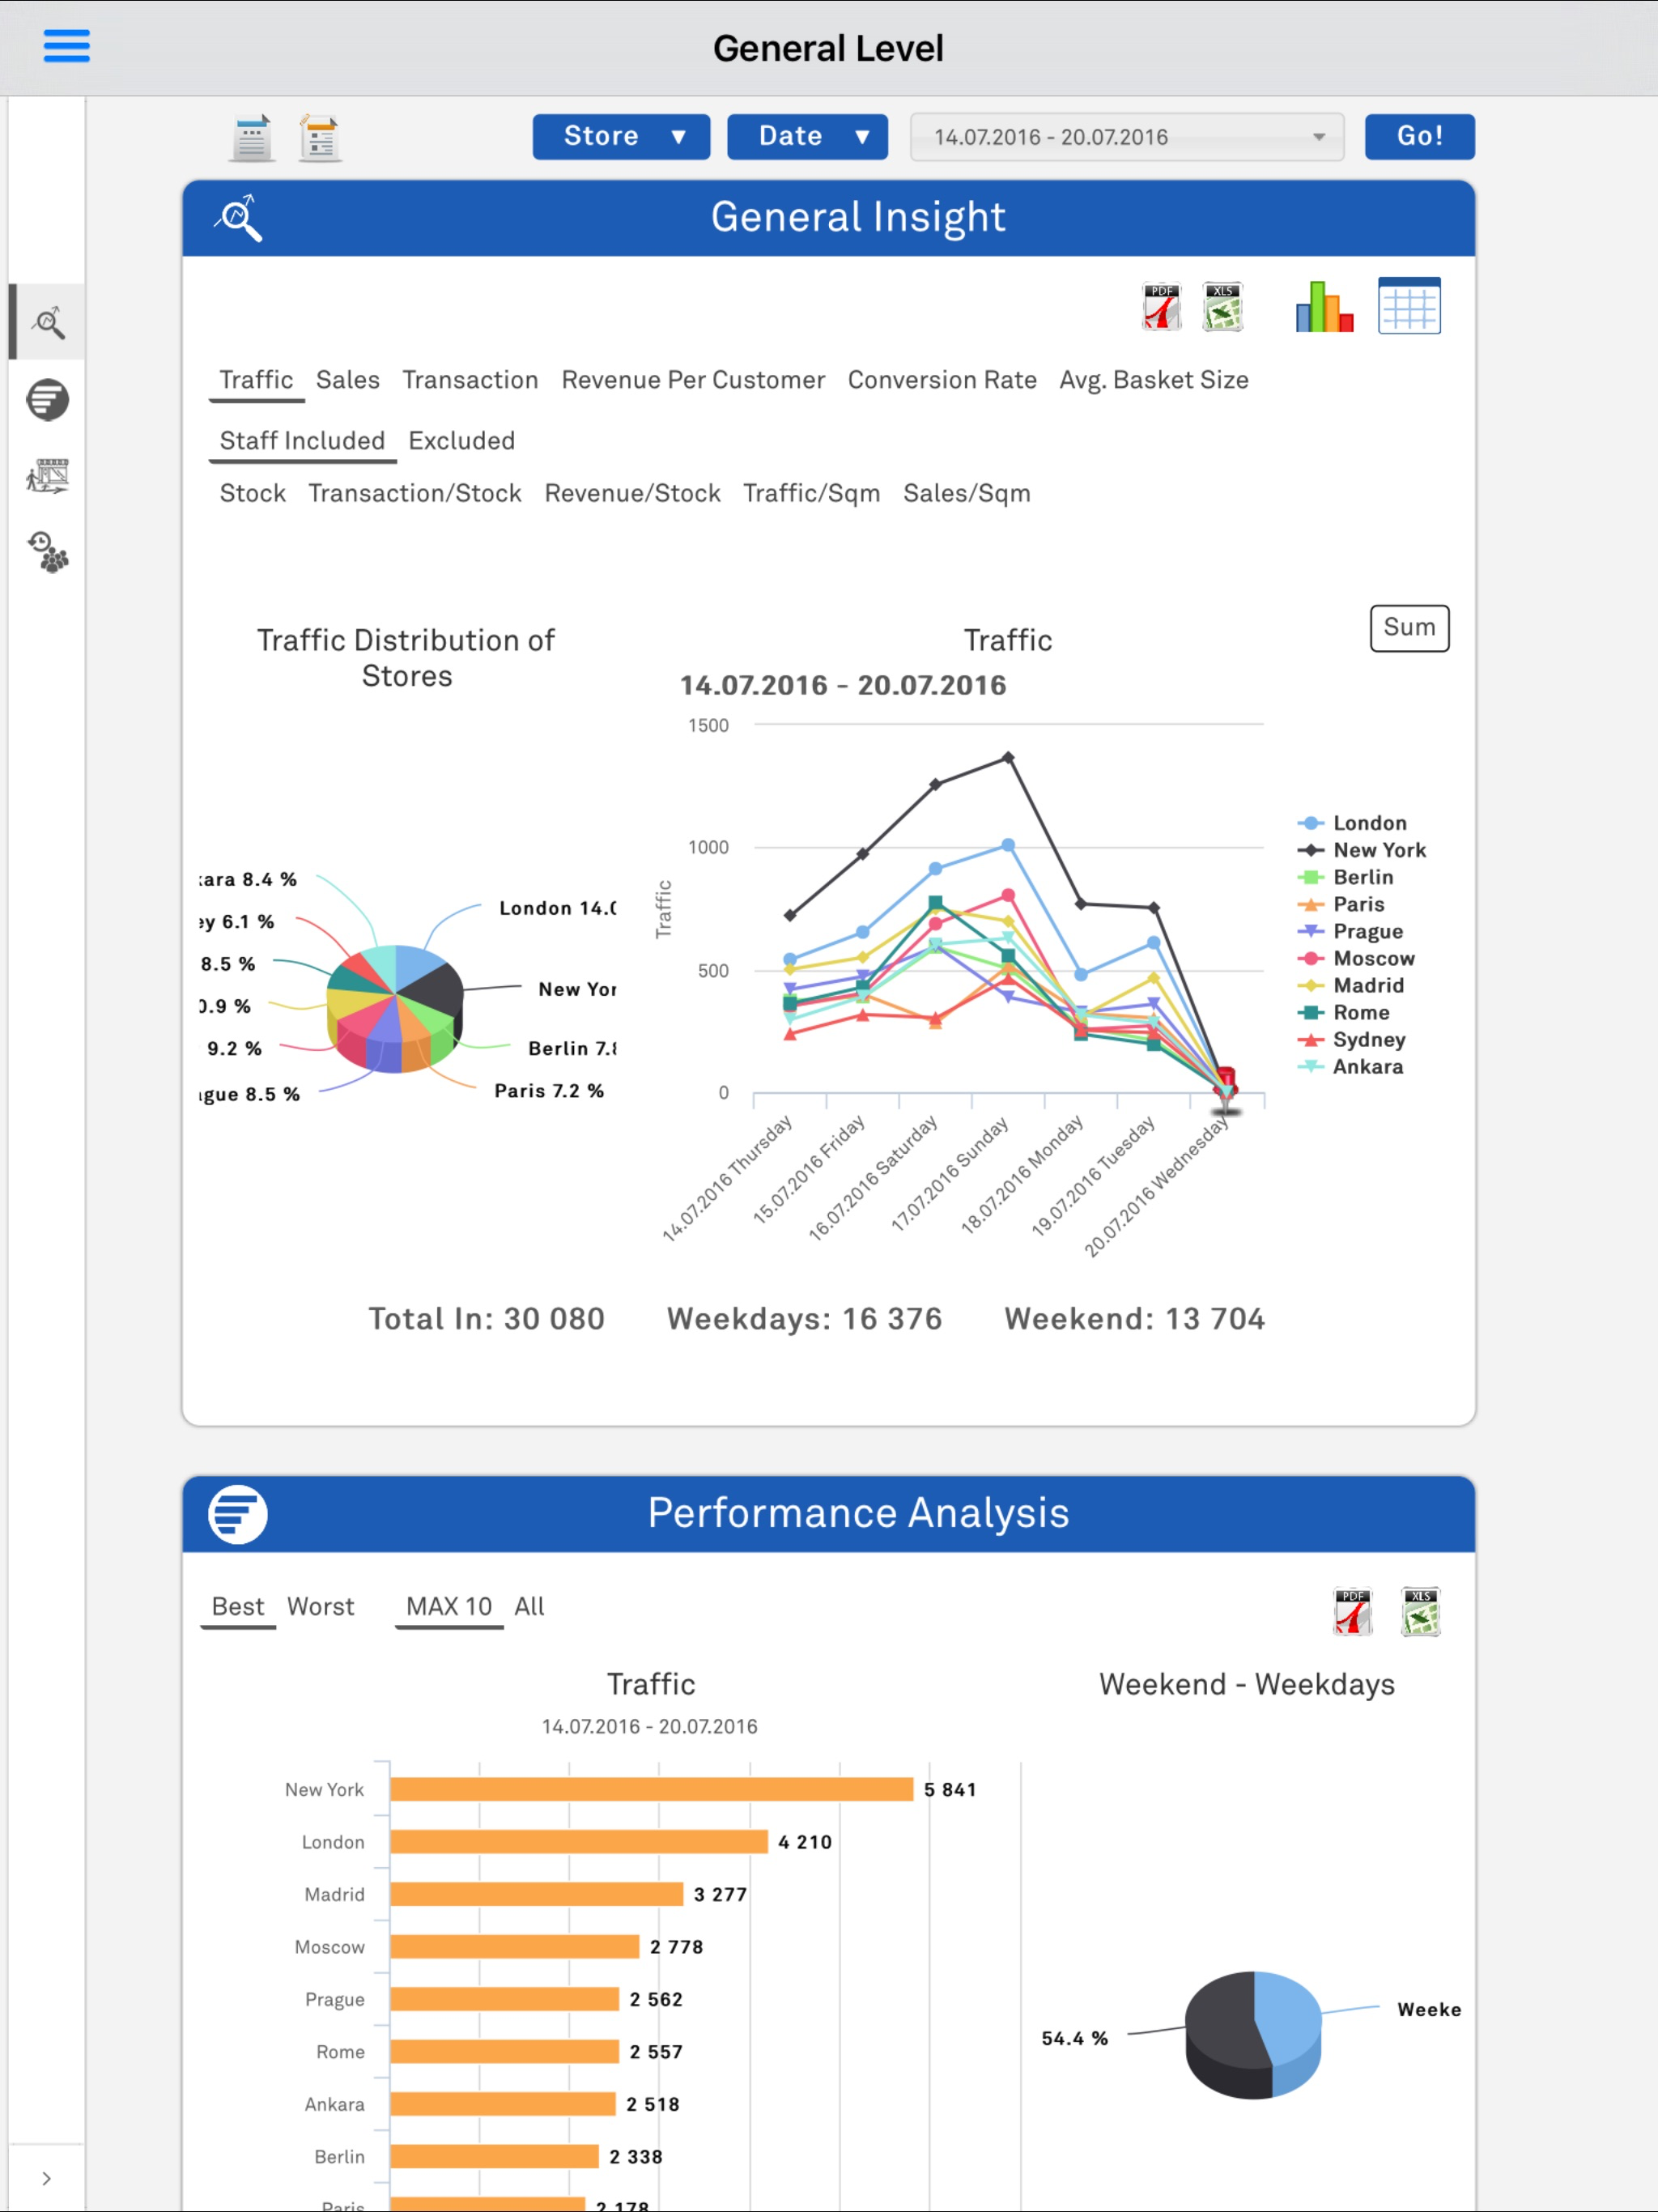Click the General Insight magnifier icon
Image resolution: width=1658 pixels, height=2212 pixels.
tap(238, 218)
